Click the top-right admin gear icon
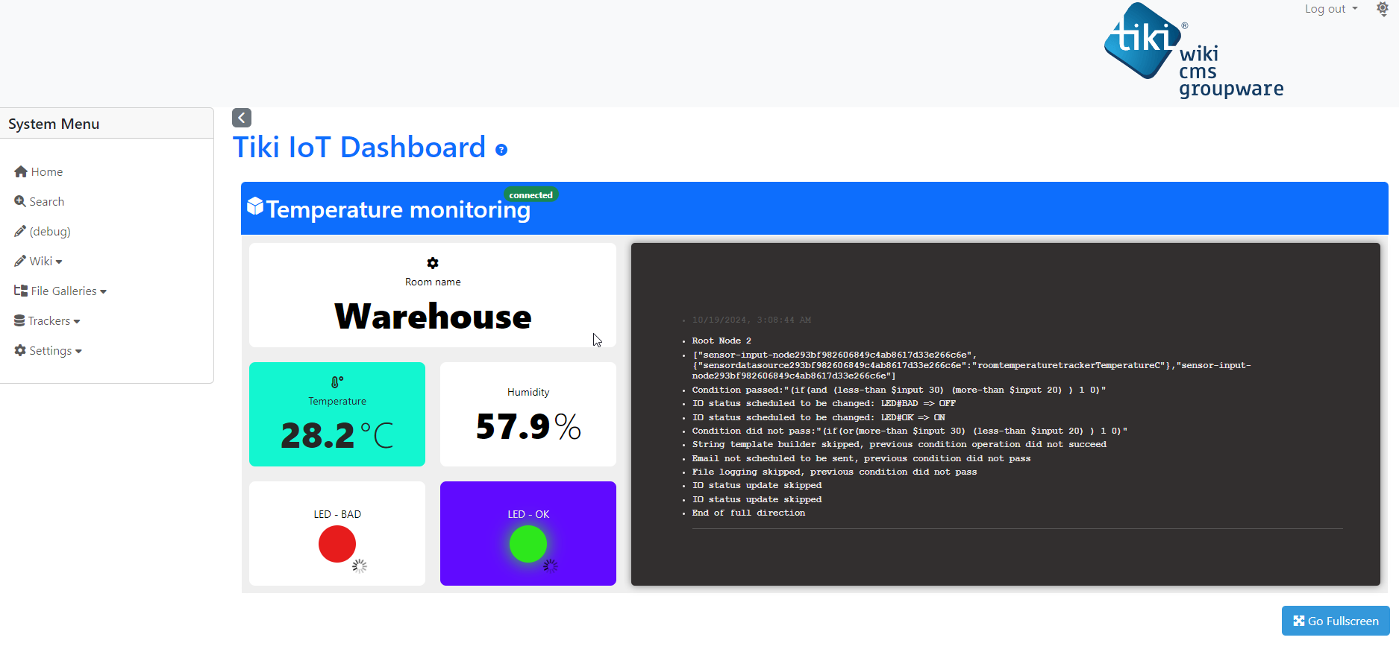The height and width of the screenshot is (652, 1399). pyautogui.click(x=1382, y=9)
